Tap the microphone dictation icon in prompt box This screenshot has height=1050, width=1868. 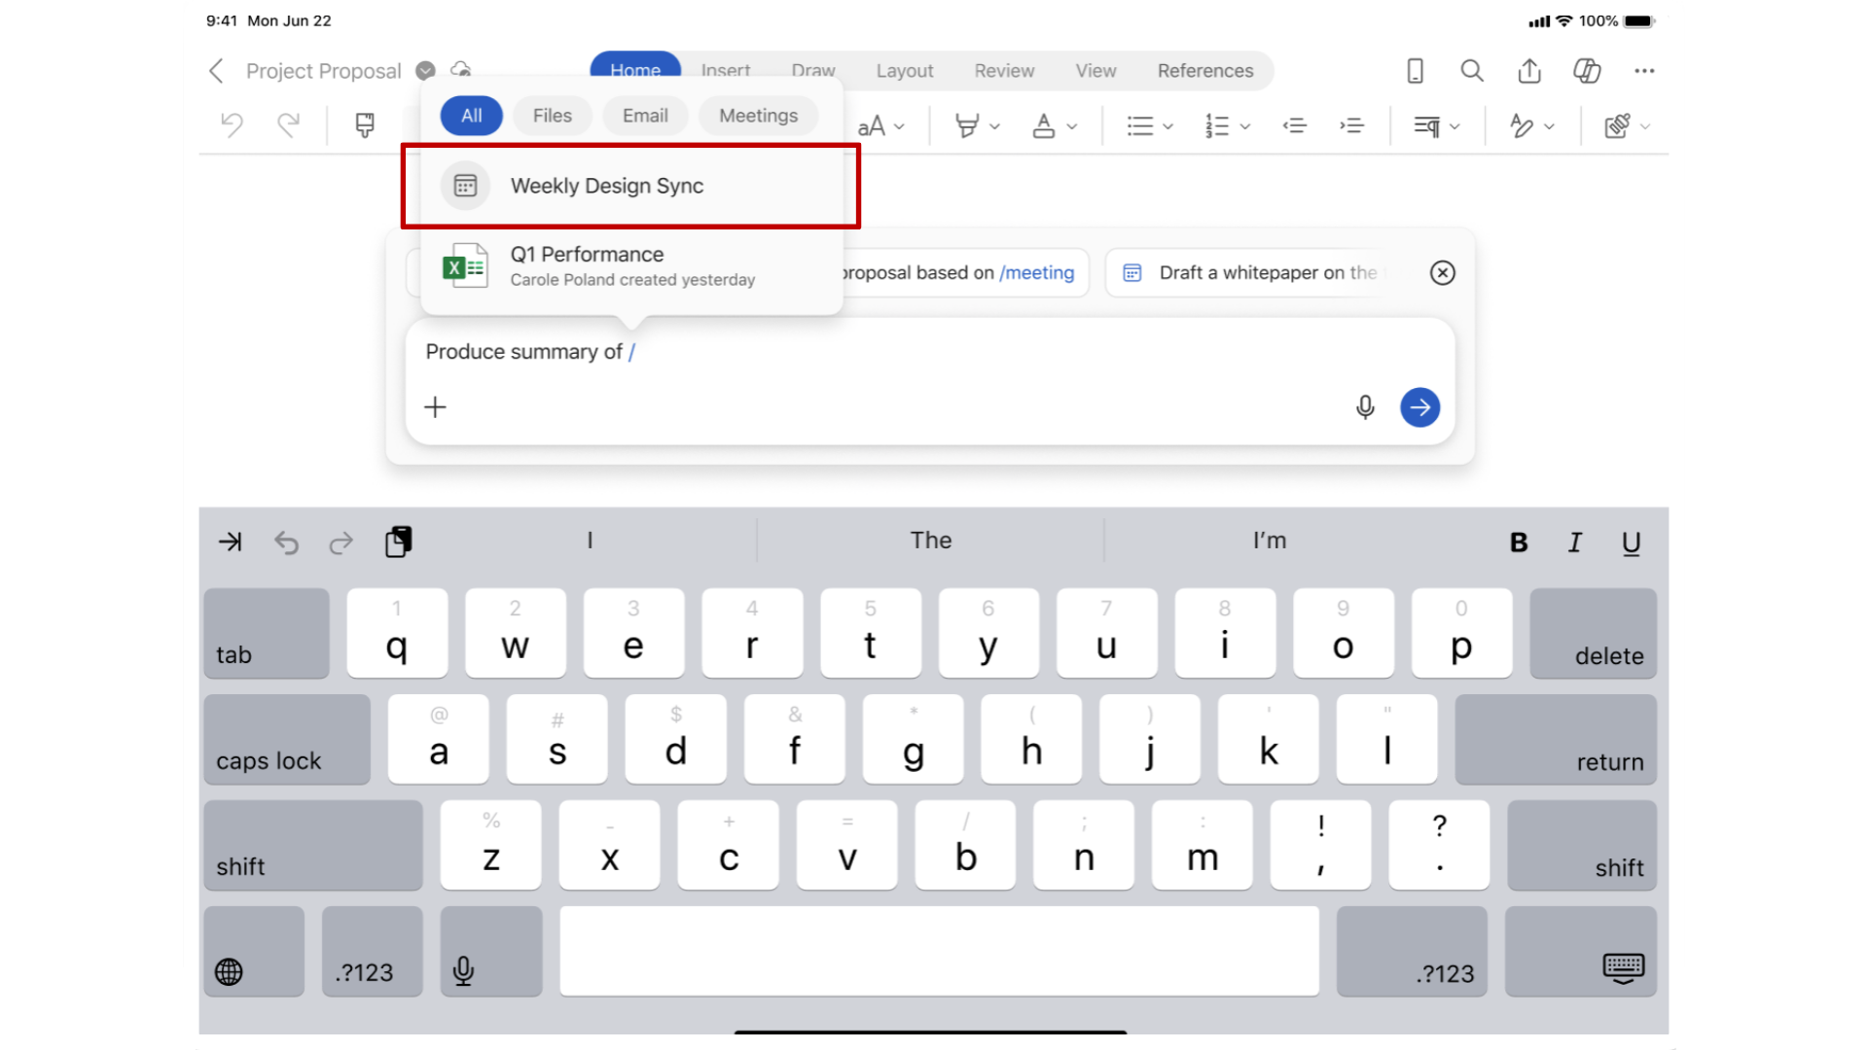click(1365, 407)
